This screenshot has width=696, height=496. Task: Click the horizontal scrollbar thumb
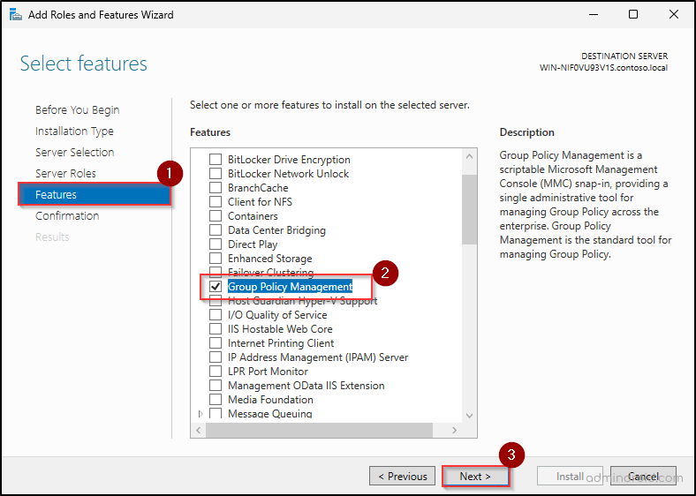pyautogui.click(x=319, y=430)
